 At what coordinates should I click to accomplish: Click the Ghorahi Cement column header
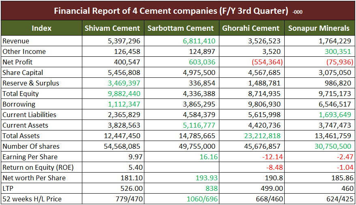[251, 28]
